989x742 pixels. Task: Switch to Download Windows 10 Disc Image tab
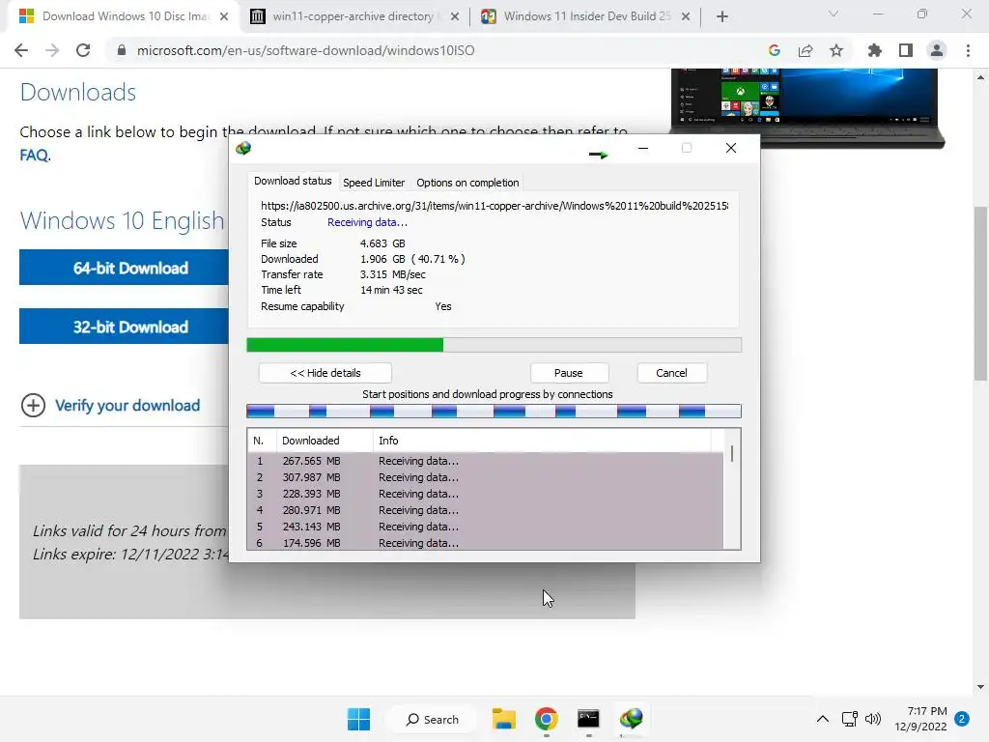click(123, 16)
